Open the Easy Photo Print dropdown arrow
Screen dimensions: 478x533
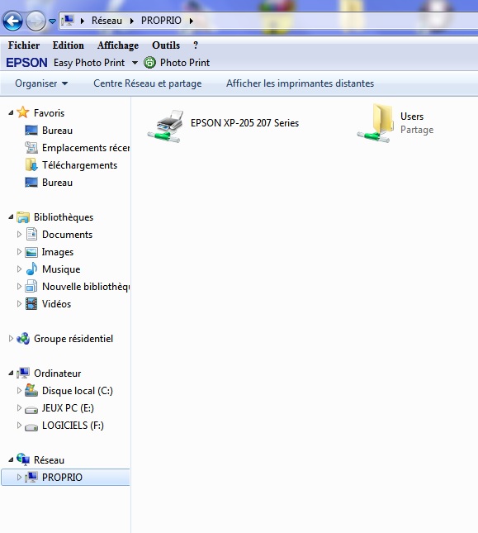135,63
